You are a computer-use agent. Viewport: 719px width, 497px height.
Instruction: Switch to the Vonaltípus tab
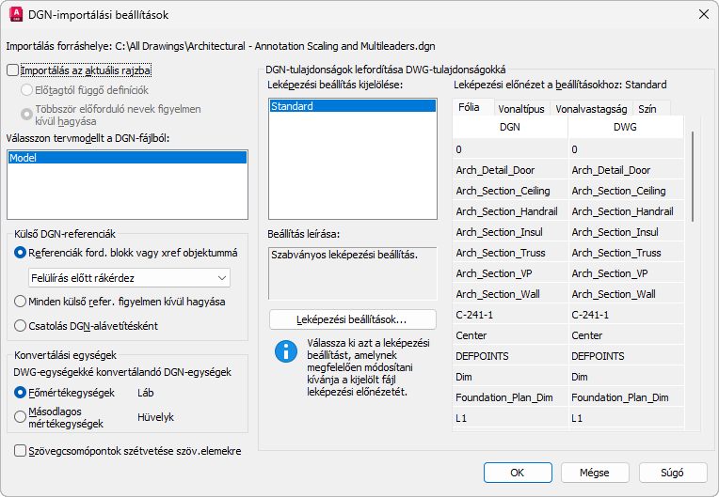tap(520, 109)
